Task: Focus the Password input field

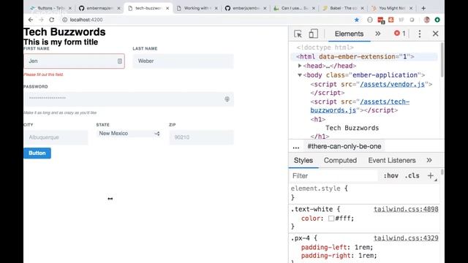Action: pos(129,99)
